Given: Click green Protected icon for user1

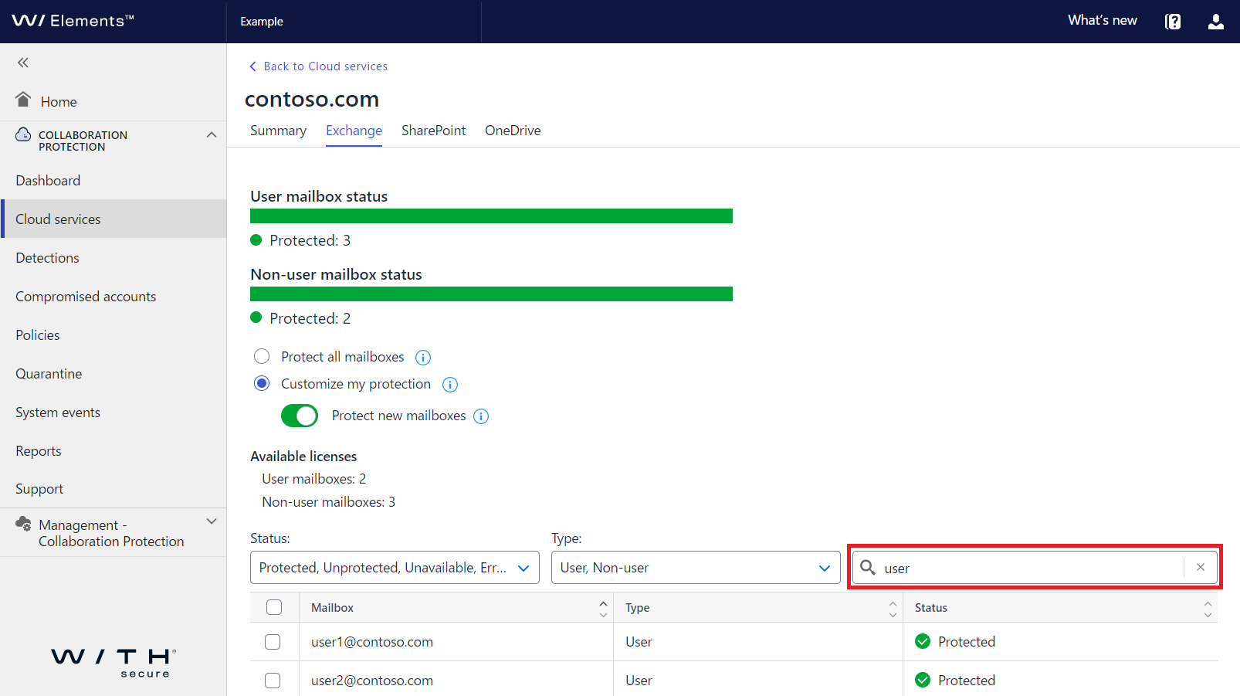Looking at the screenshot, I should [x=923, y=641].
